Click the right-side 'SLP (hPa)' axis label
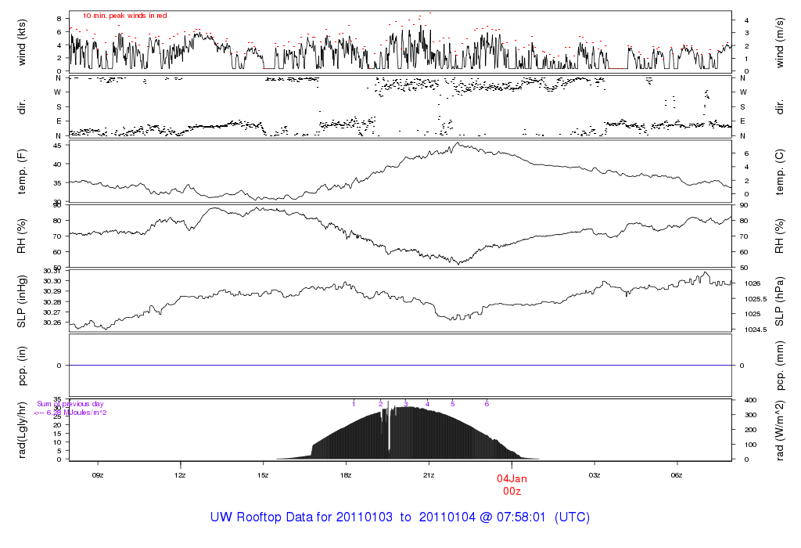801x548 pixels. [x=780, y=300]
